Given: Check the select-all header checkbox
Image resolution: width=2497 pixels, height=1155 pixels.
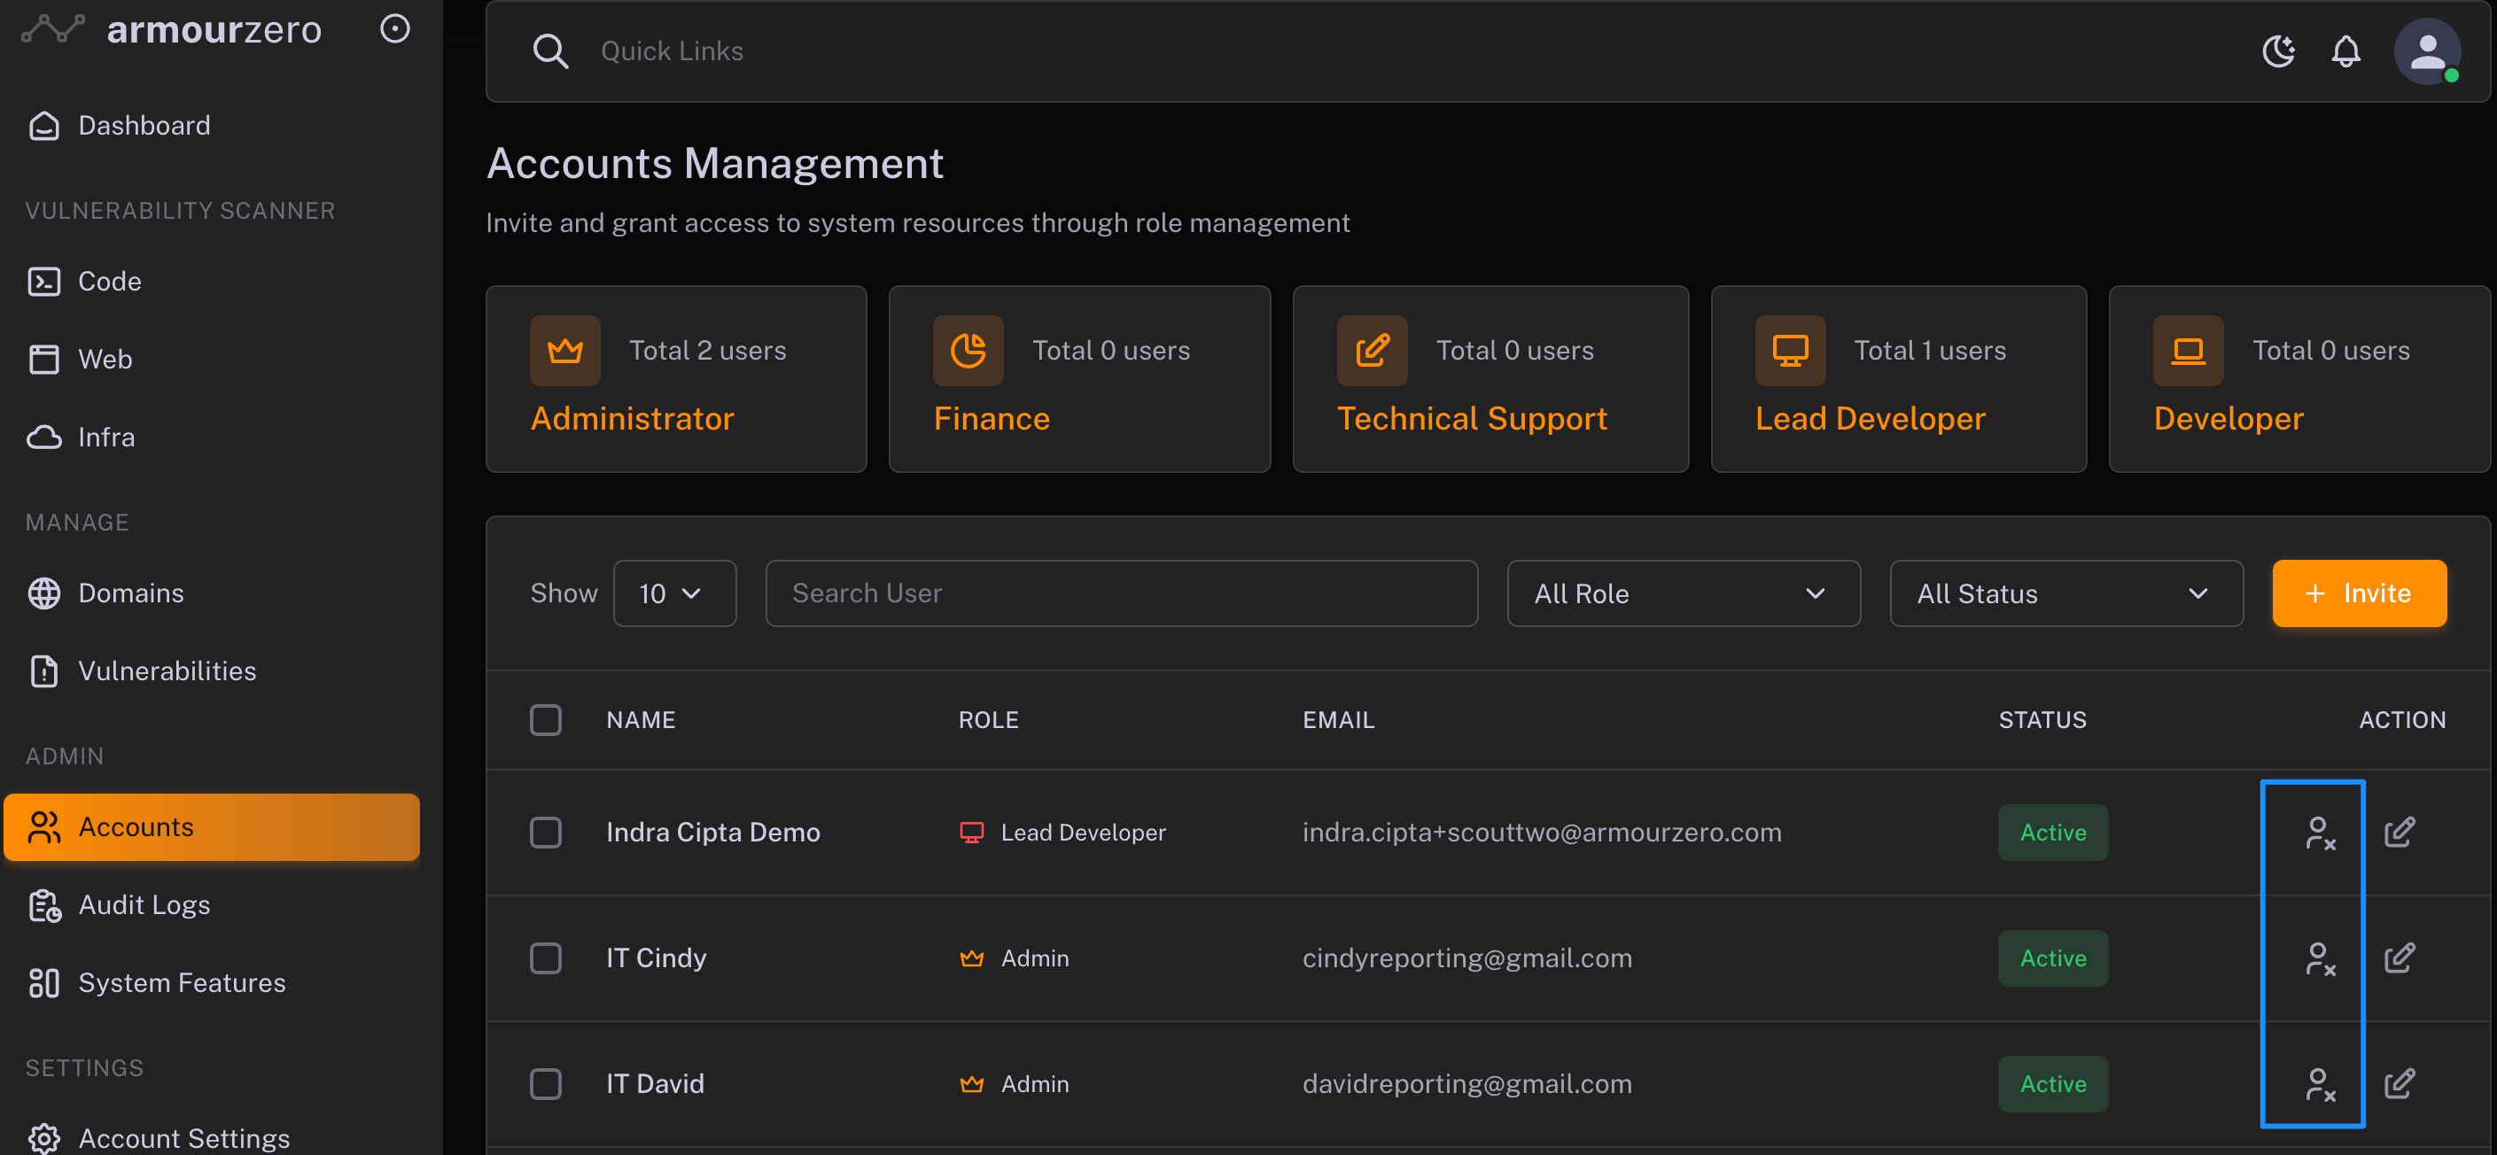Looking at the screenshot, I should click(x=546, y=720).
